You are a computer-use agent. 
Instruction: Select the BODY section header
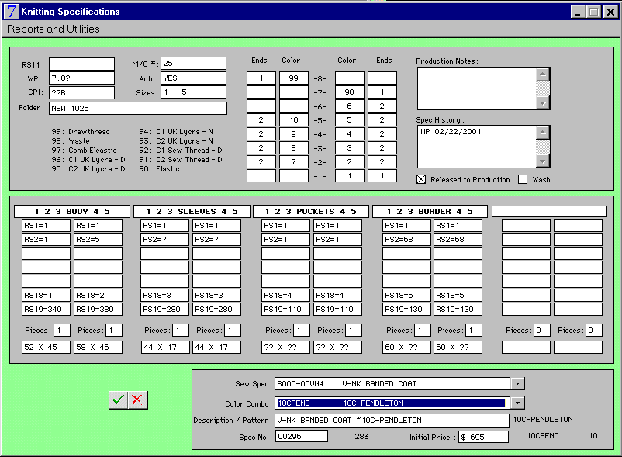point(72,211)
